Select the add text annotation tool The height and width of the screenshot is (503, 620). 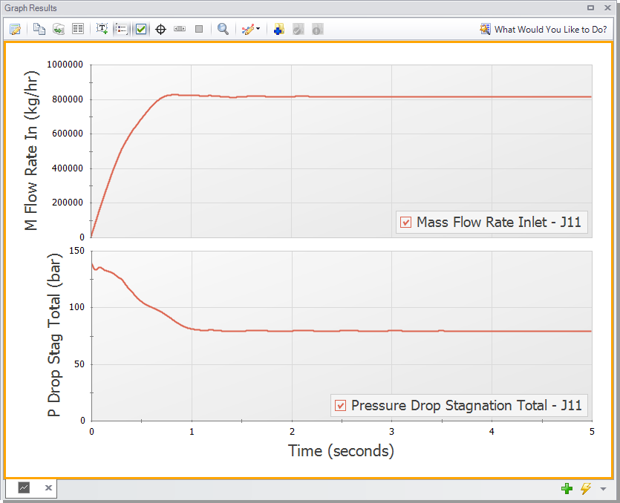[x=102, y=29]
